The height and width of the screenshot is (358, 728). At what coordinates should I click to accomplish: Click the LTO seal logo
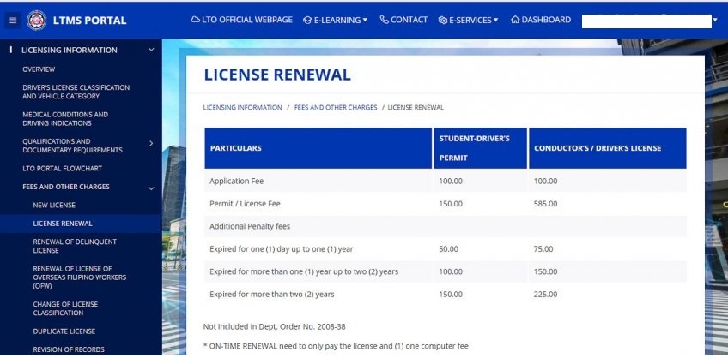click(37, 21)
